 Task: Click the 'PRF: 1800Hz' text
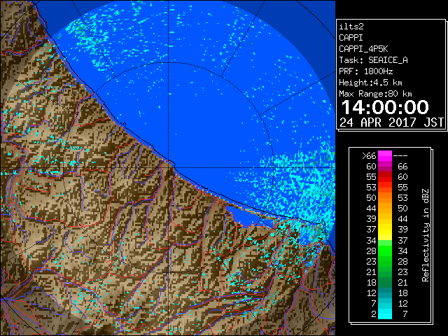pyautogui.click(x=365, y=71)
